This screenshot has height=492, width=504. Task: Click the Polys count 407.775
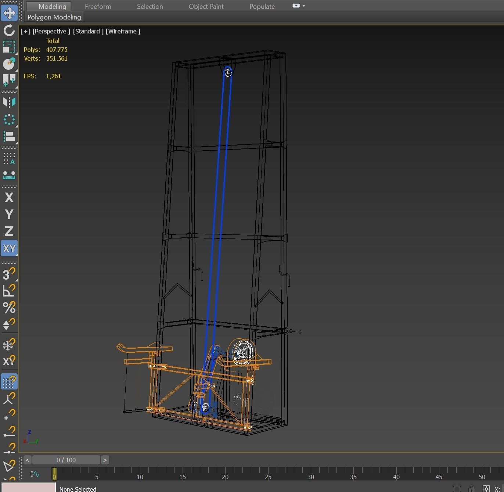click(x=57, y=50)
